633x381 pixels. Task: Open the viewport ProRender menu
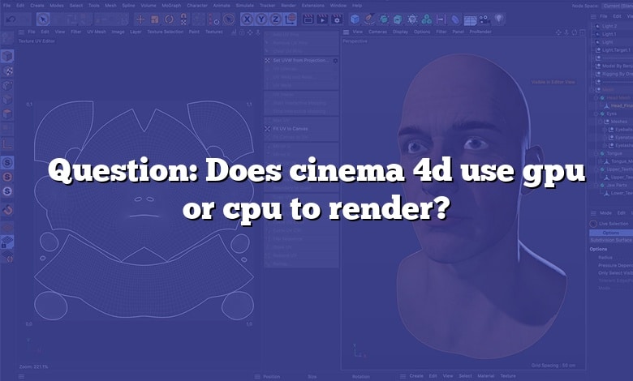[x=480, y=32]
